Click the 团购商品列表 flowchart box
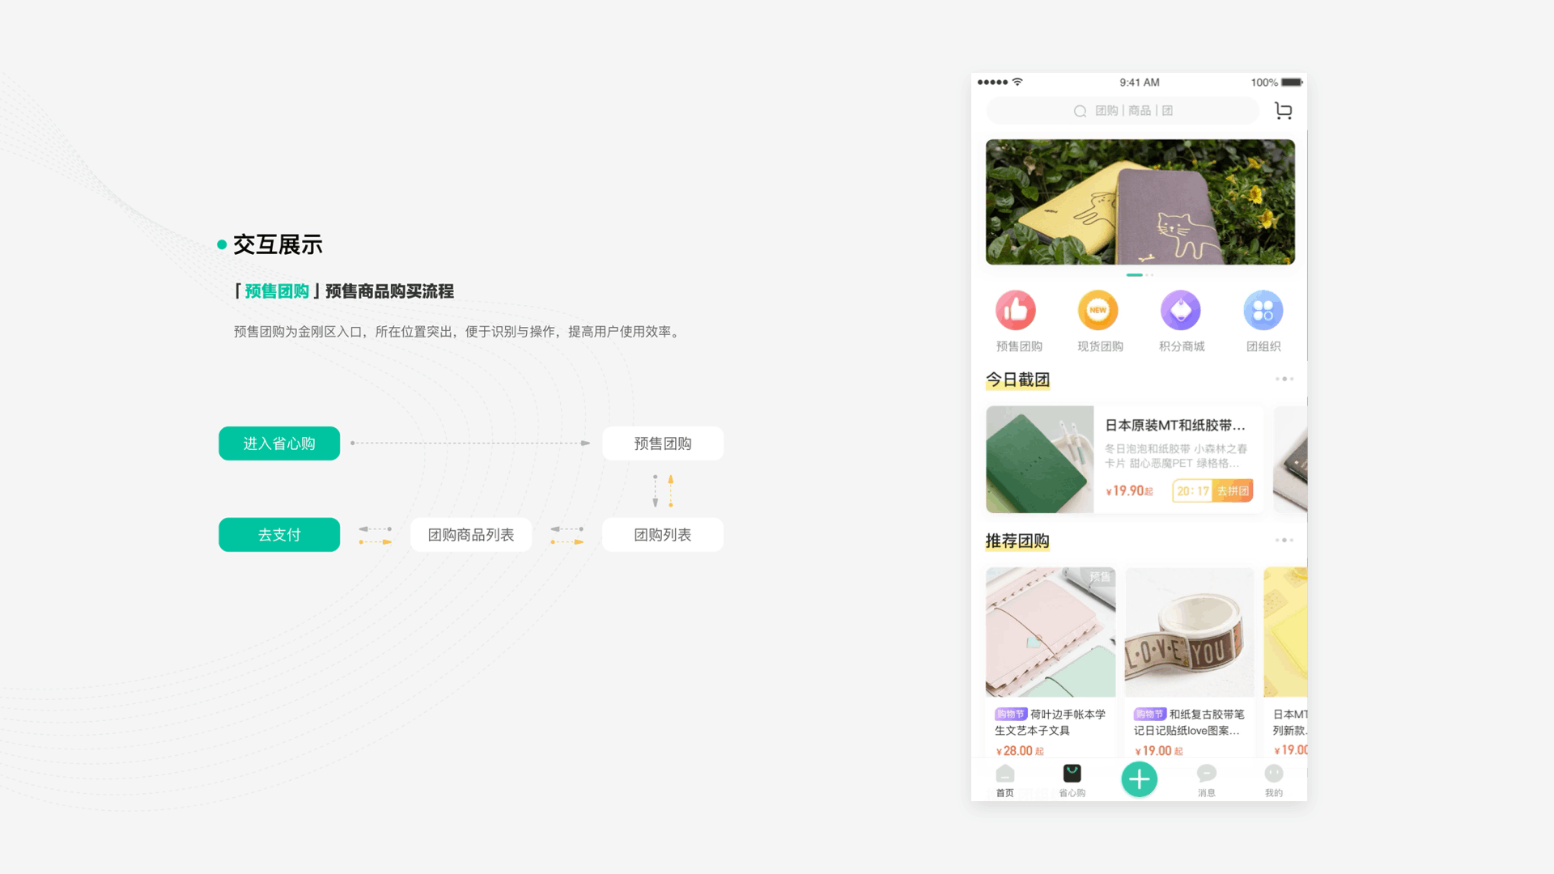1554x874 pixels. pyautogui.click(x=471, y=535)
